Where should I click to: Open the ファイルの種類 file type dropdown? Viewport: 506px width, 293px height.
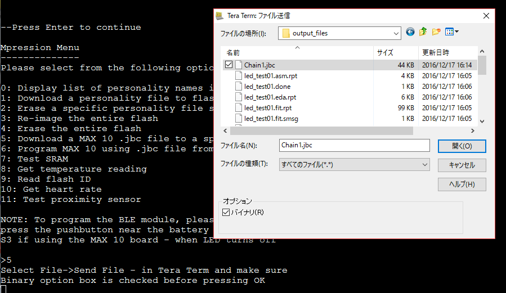(x=425, y=164)
